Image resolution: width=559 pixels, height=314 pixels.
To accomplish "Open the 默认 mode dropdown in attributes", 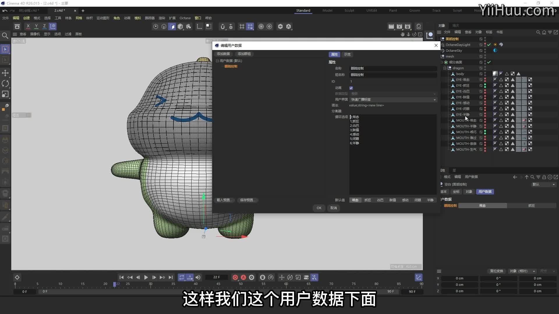I will coord(544,184).
